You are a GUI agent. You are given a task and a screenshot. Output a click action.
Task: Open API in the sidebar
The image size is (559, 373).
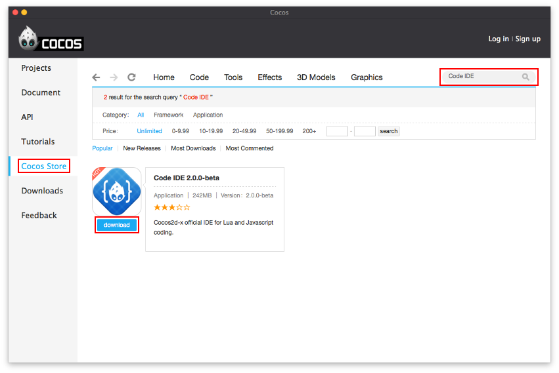[x=27, y=117]
